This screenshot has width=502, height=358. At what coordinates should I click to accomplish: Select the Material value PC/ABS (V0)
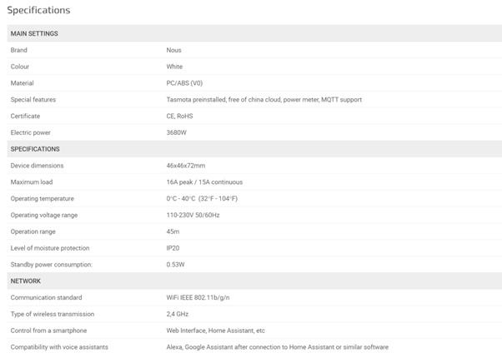184,83
